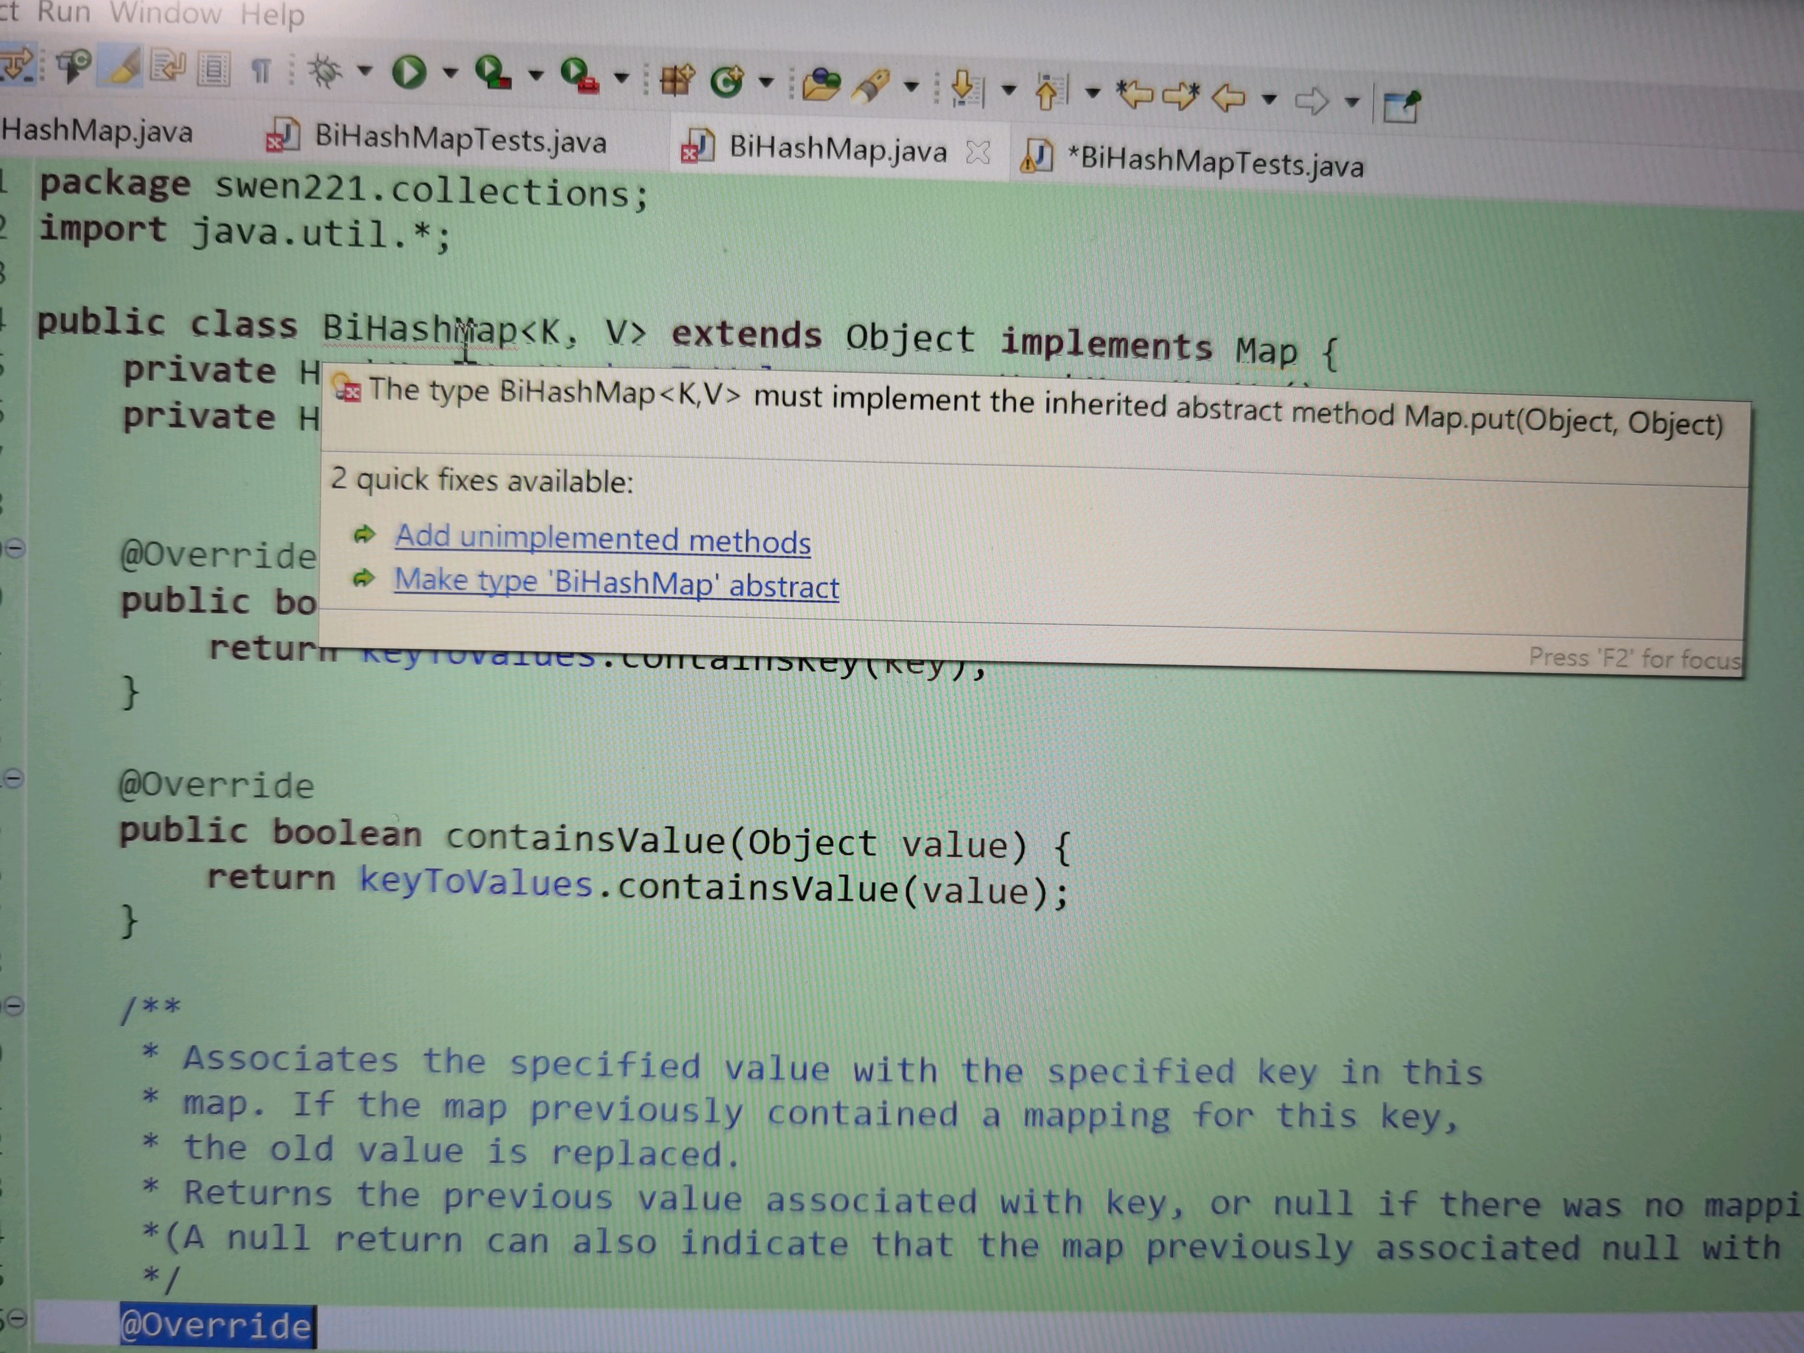Close the BiHashMap.java tab with its X
1804x1353 pixels.
(x=977, y=152)
